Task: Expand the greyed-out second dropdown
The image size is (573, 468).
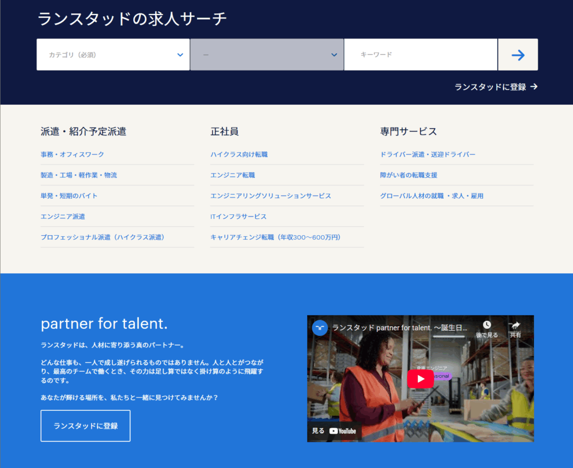Action: click(267, 55)
